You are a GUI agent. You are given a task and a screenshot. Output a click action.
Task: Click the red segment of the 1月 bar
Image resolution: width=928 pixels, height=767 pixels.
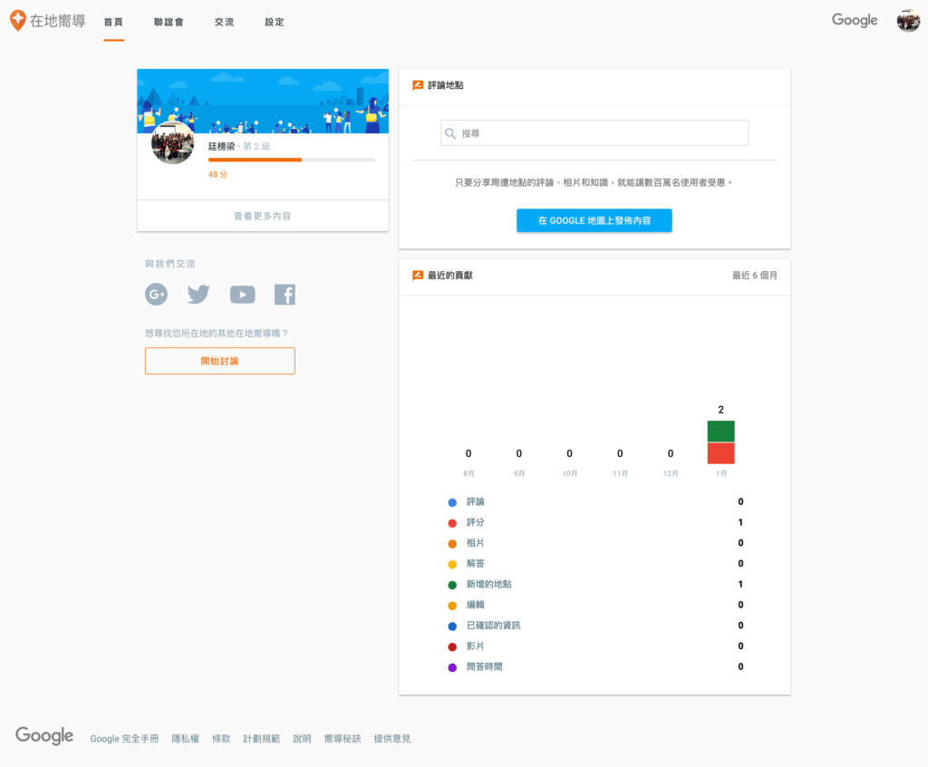coord(720,453)
